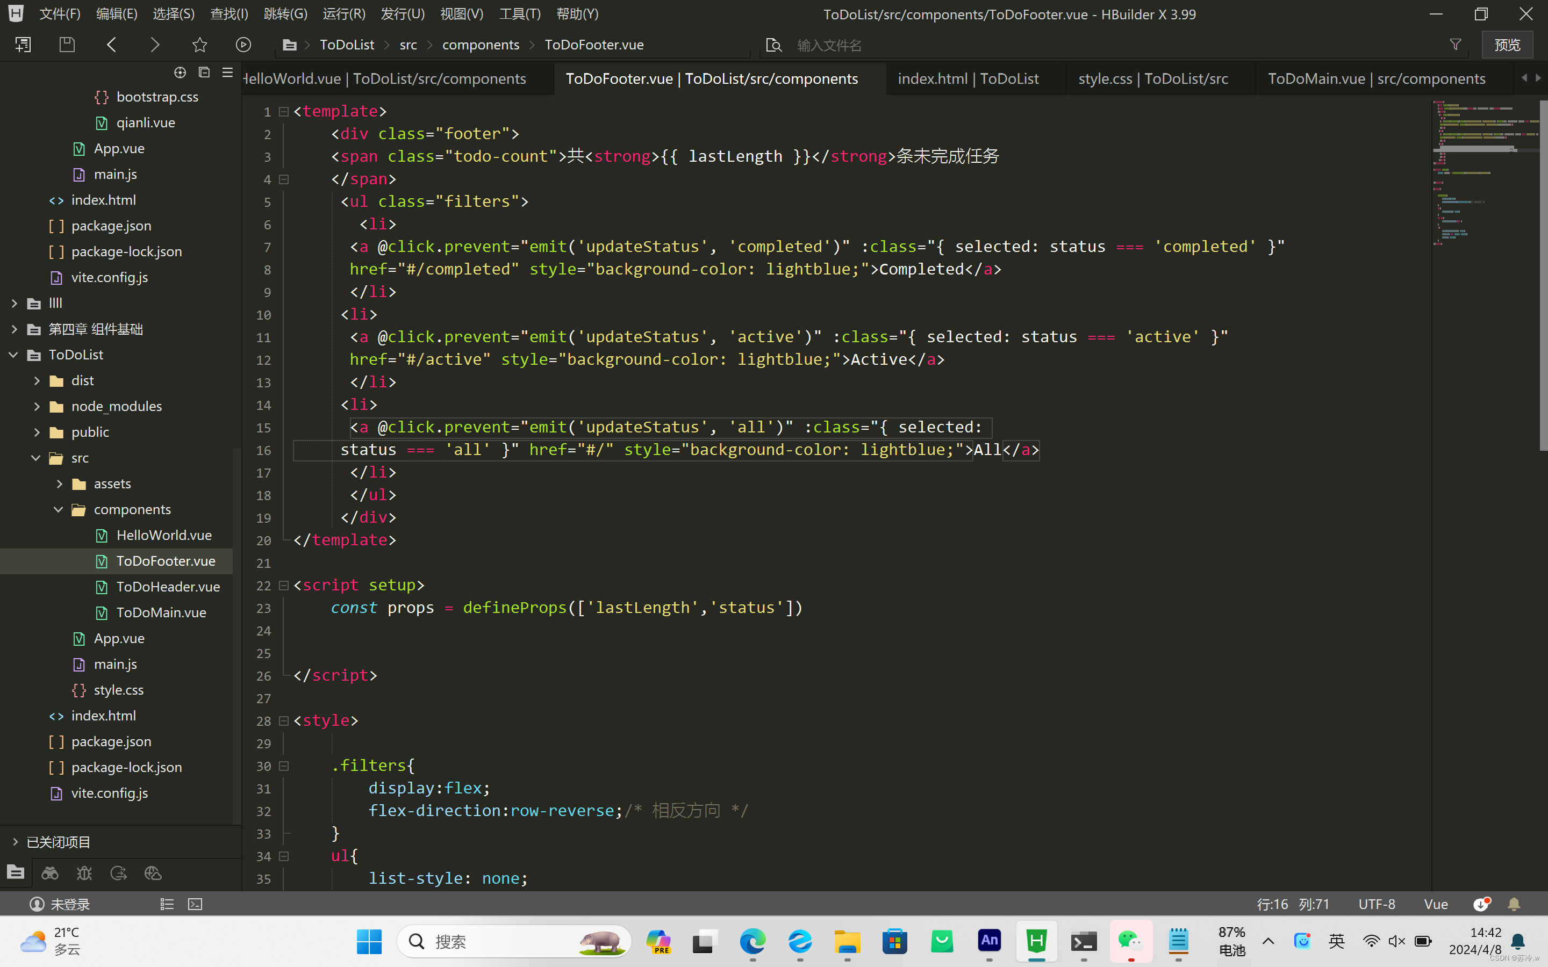The height and width of the screenshot is (967, 1548).
Task: Toggle code fold at line 4
Action: pyautogui.click(x=284, y=179)
